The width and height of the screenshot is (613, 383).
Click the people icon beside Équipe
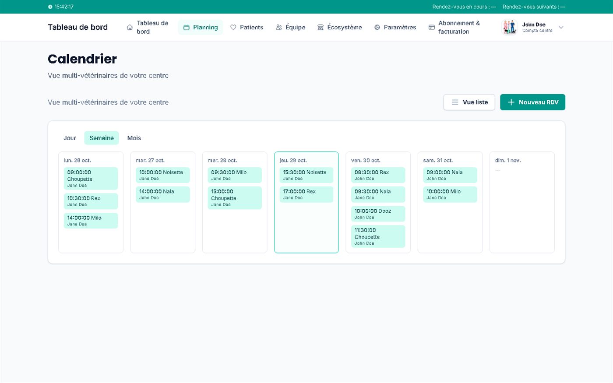(278, 27)
